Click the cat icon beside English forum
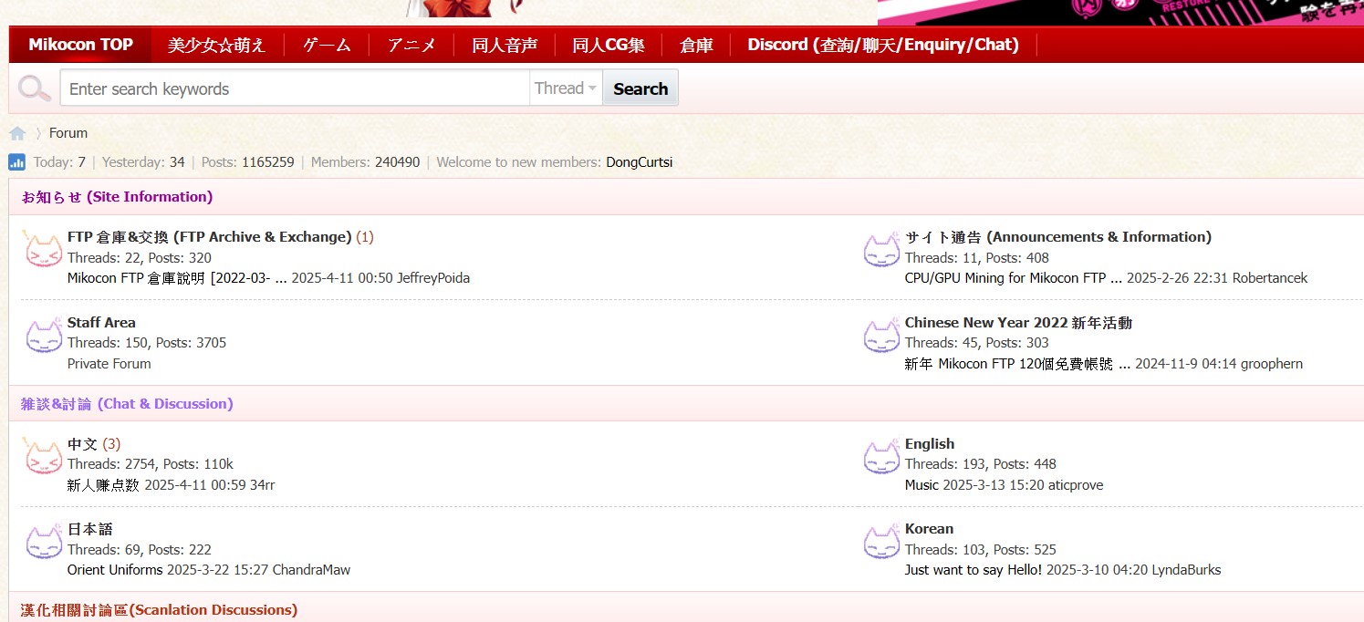 pyautogui.click(x=881, y=457)
